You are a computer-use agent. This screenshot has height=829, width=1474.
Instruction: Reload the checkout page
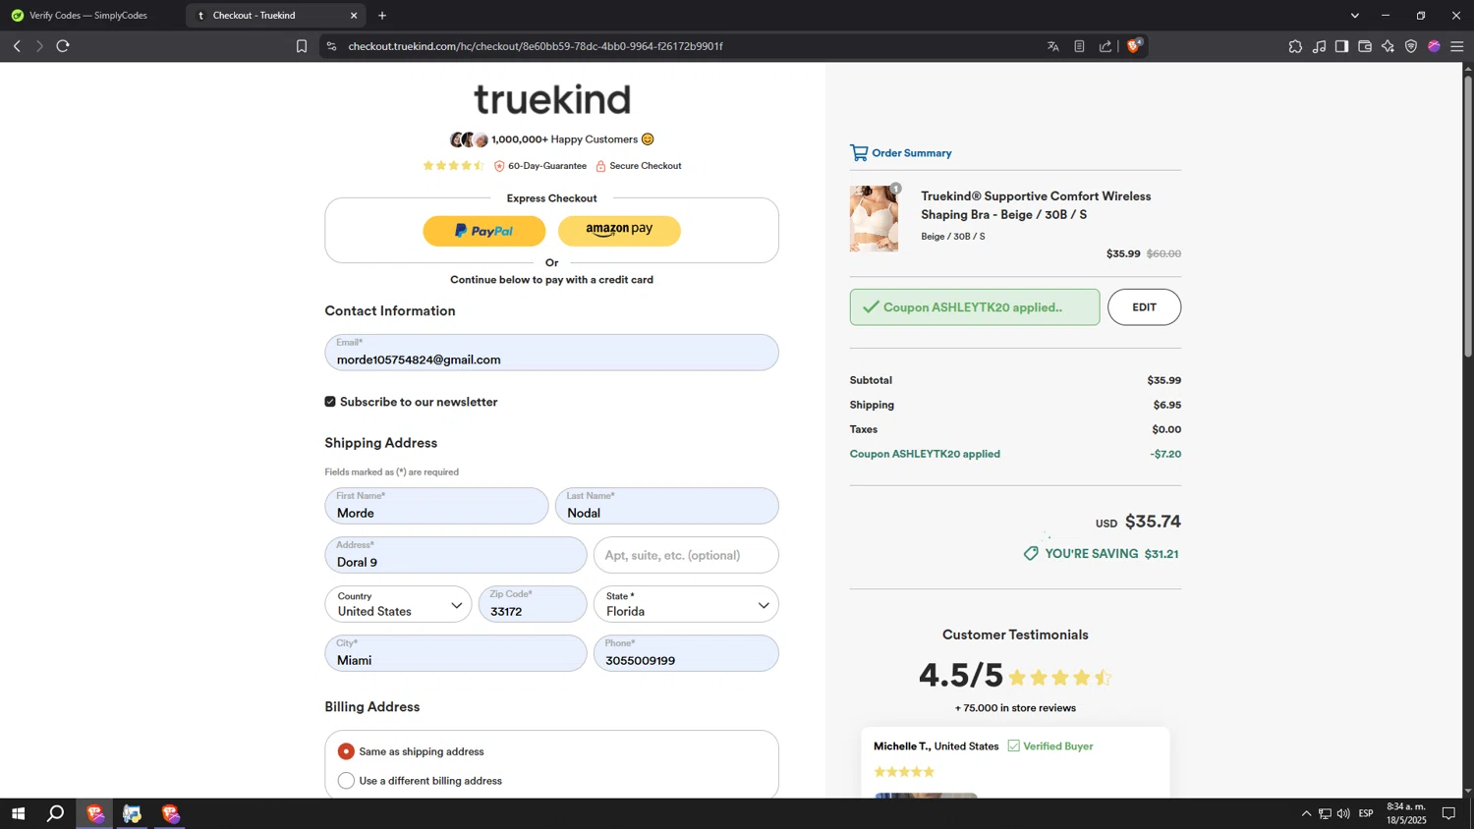point(63,46)
